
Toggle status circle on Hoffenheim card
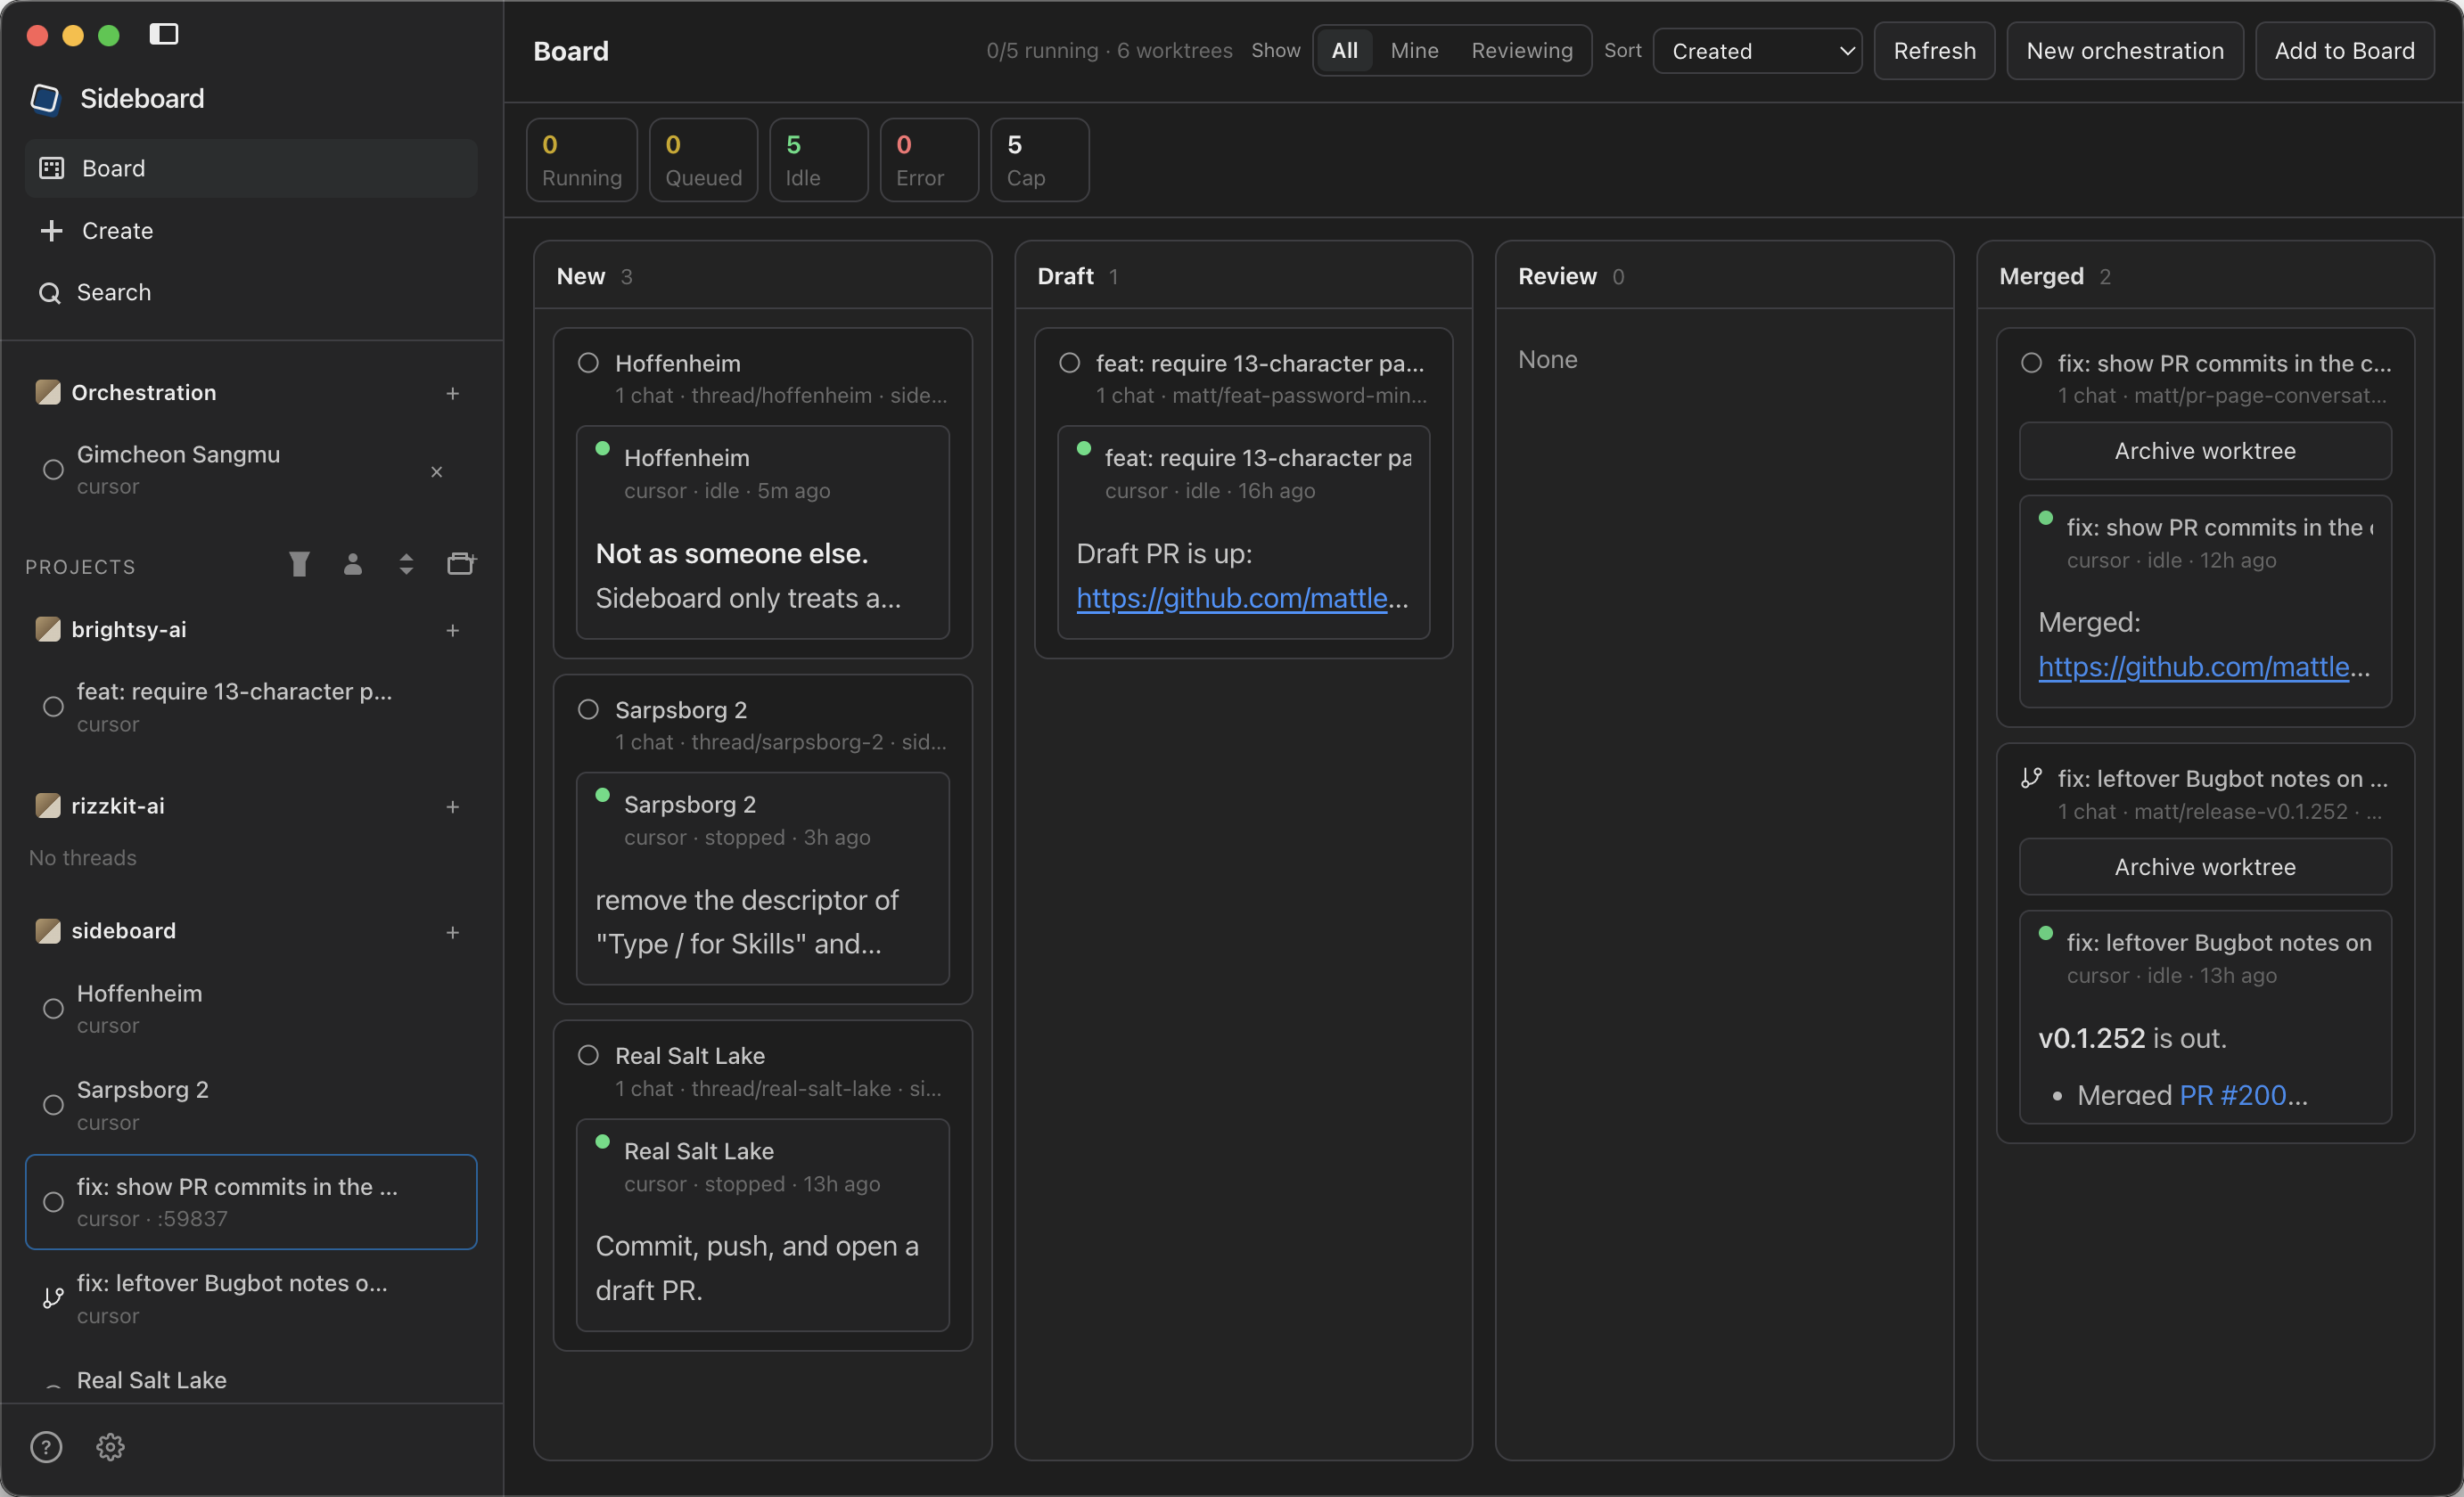tap(588, 363)
